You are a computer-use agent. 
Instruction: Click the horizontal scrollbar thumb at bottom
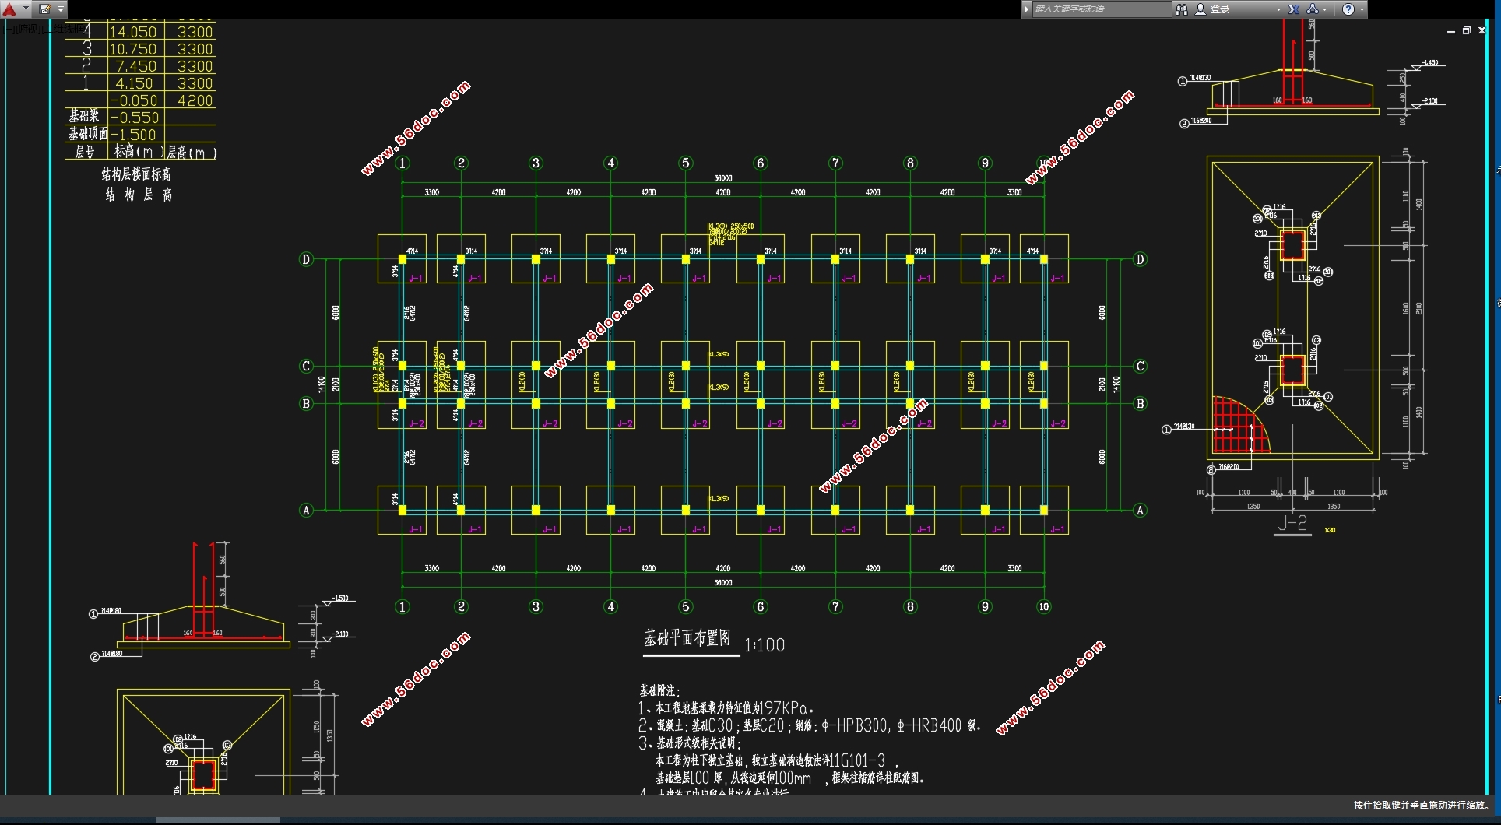218,820
